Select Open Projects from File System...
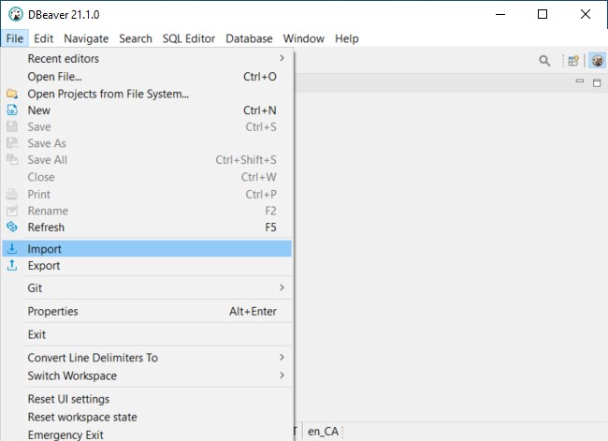The width and height of the screenshot is (608, 441). (x=147, y=94)
